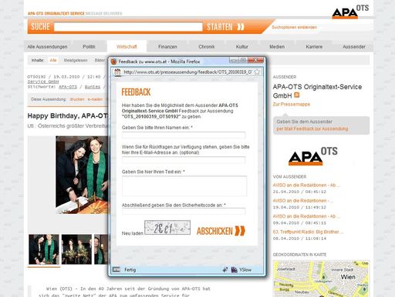Screen dimensions: 395x297
Task: Open the Alle Aussendungen tab
Action: pyautogui.click(x=47, y=47)
